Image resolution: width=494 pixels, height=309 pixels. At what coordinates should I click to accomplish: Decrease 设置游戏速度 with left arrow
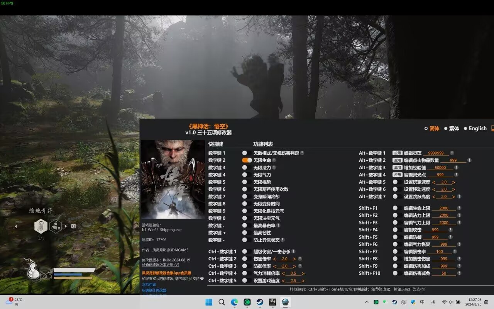click(283, 281)
